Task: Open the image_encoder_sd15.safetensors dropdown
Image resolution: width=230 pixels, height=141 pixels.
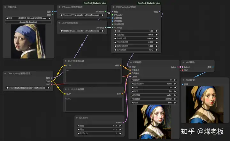Action: point(82,31)
